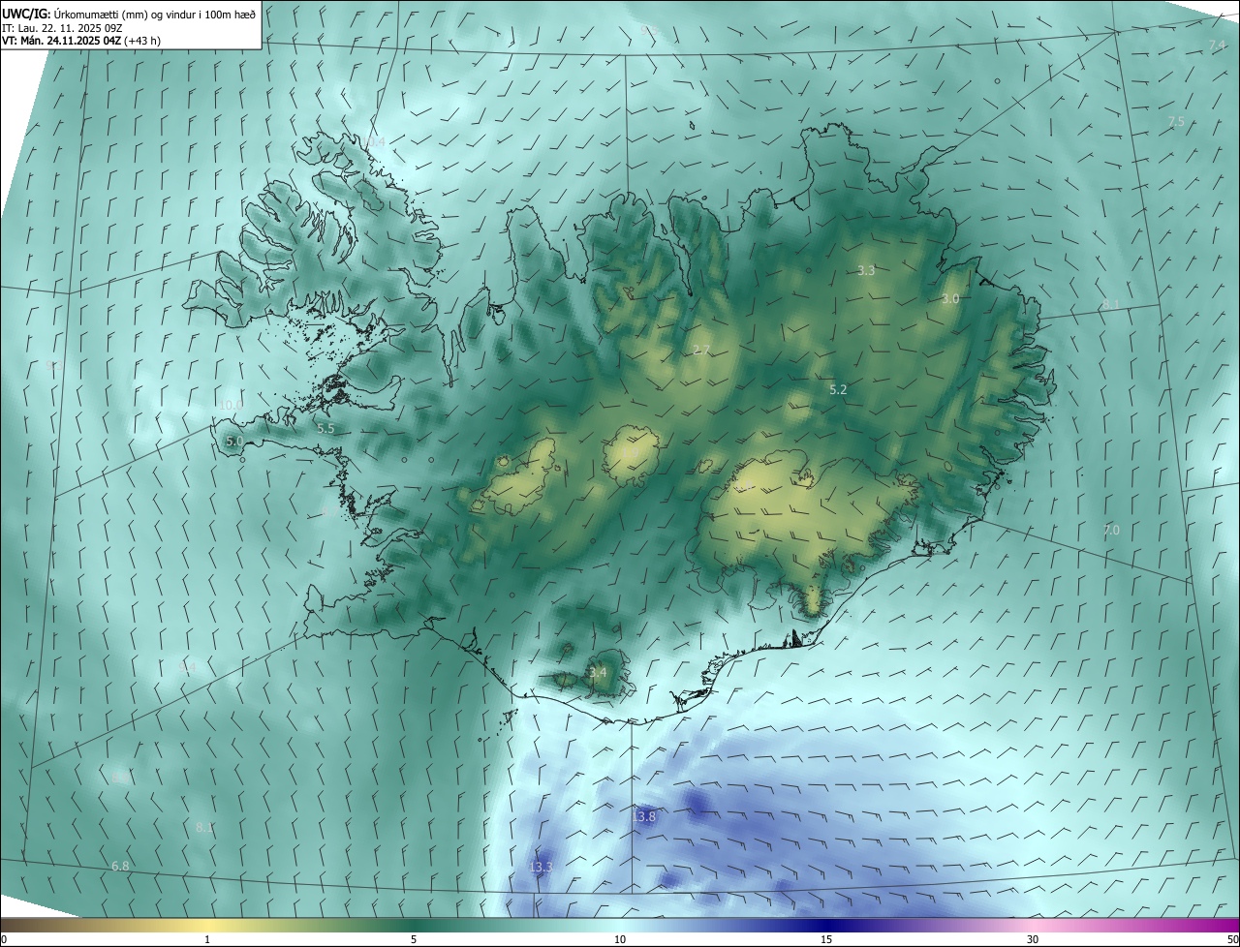Click the colorbar tick label 5
This screenshot has height=947, width=1240.
[414, 940]
